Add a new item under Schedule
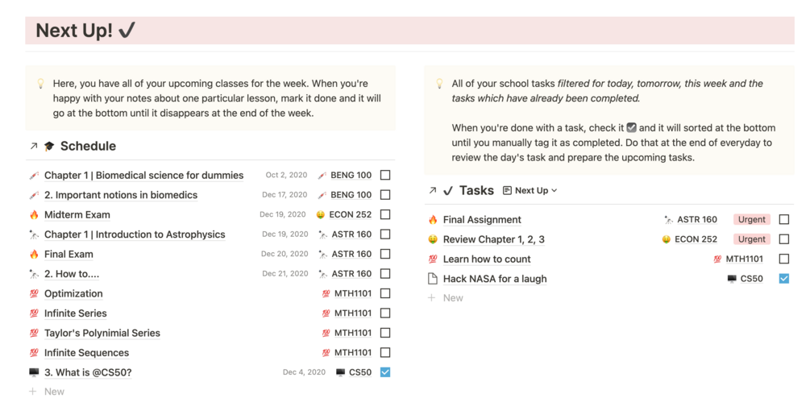The height and width of the screenshot is (419, 810). pos(53,392)
